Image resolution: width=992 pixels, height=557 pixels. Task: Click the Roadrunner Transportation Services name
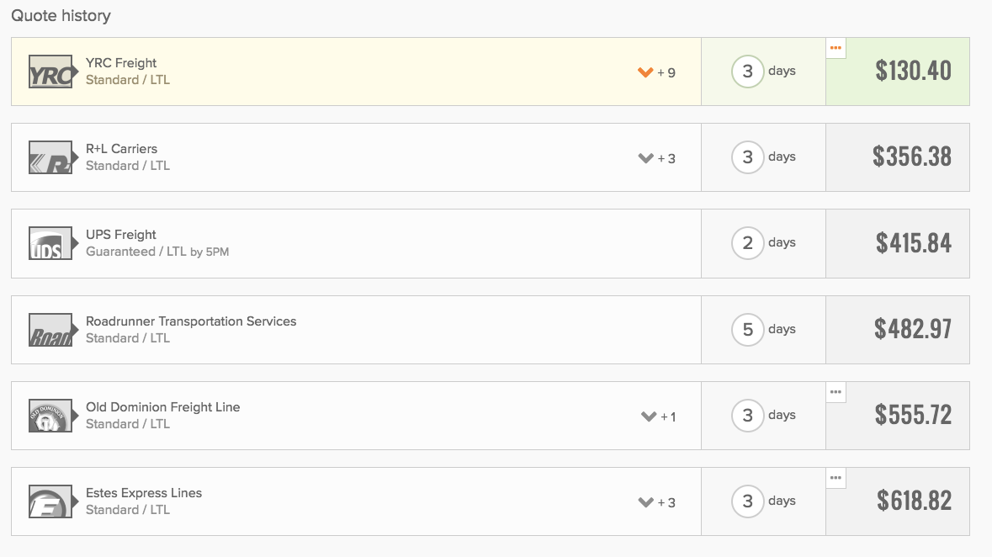click(x=191, y=321)
